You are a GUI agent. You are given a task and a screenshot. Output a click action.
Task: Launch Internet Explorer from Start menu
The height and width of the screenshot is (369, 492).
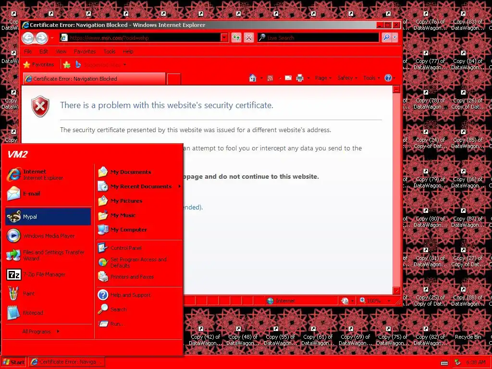48,175
